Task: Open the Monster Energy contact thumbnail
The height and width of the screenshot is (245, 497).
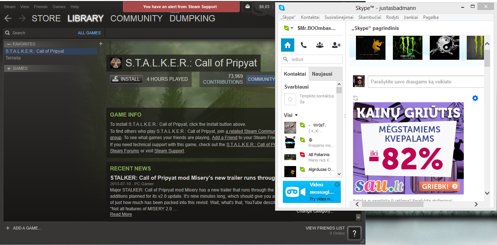Action: (408, 48)
